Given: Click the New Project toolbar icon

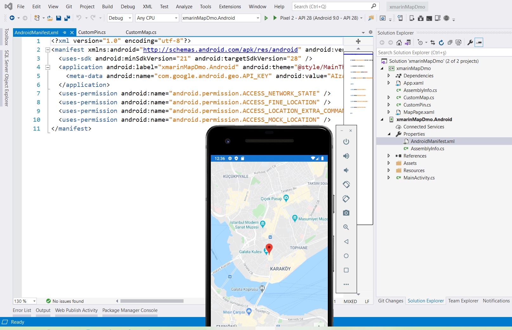Looking at the screenshot, I should [37, 18].
